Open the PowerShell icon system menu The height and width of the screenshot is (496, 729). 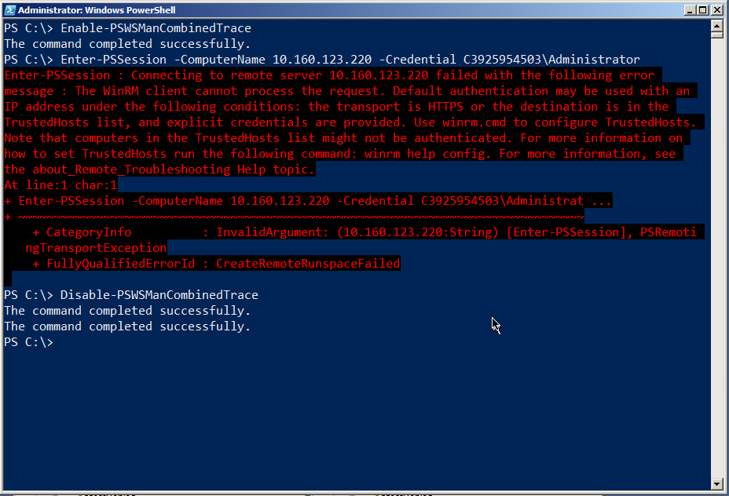coord(9,10)
